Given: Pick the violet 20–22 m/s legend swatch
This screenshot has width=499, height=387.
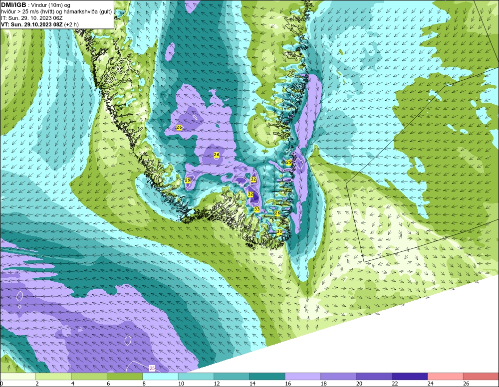Looking at the screenshot, I should pos(374,377).
